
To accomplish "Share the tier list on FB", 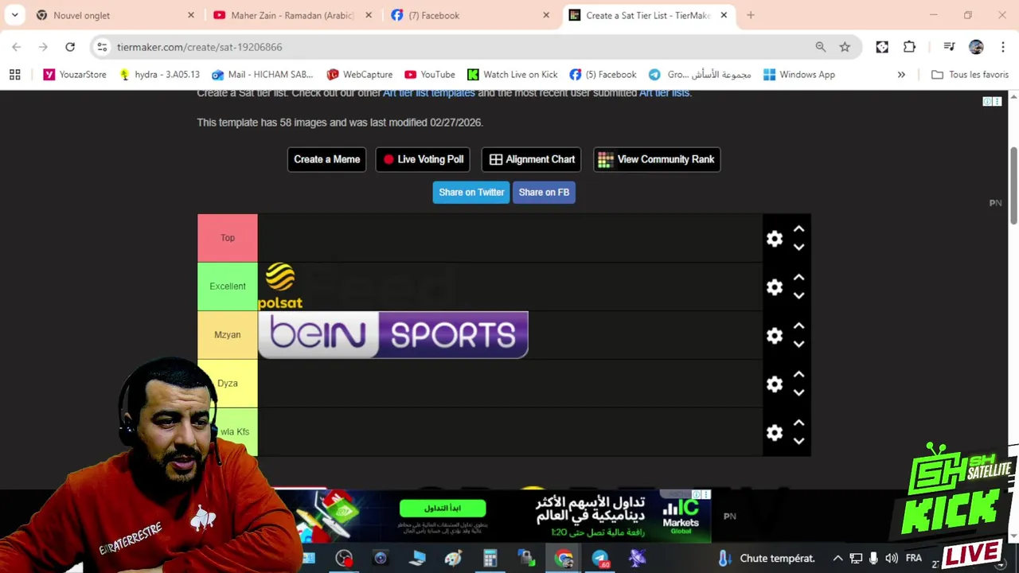I will pyautogui.click(x=544, y=192).
